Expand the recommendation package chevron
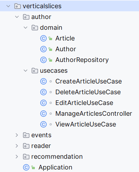 (x=17, y=157)
